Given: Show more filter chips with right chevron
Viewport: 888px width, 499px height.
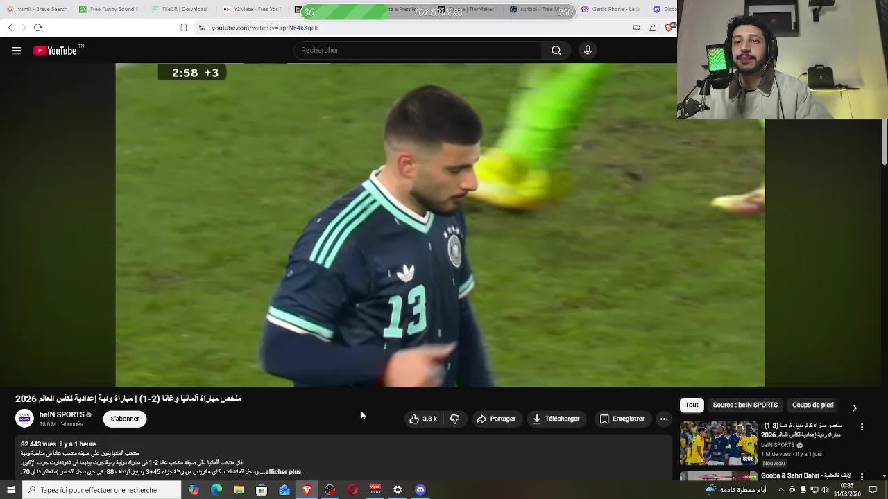Looking at the screenshot, I should tap(855, 408).
